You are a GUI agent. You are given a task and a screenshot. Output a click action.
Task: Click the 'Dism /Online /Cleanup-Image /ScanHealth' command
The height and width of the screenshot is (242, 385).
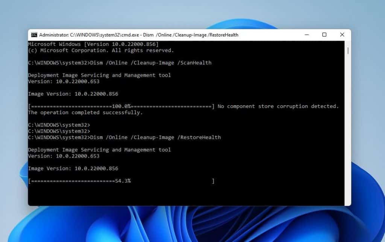(151, 63)
